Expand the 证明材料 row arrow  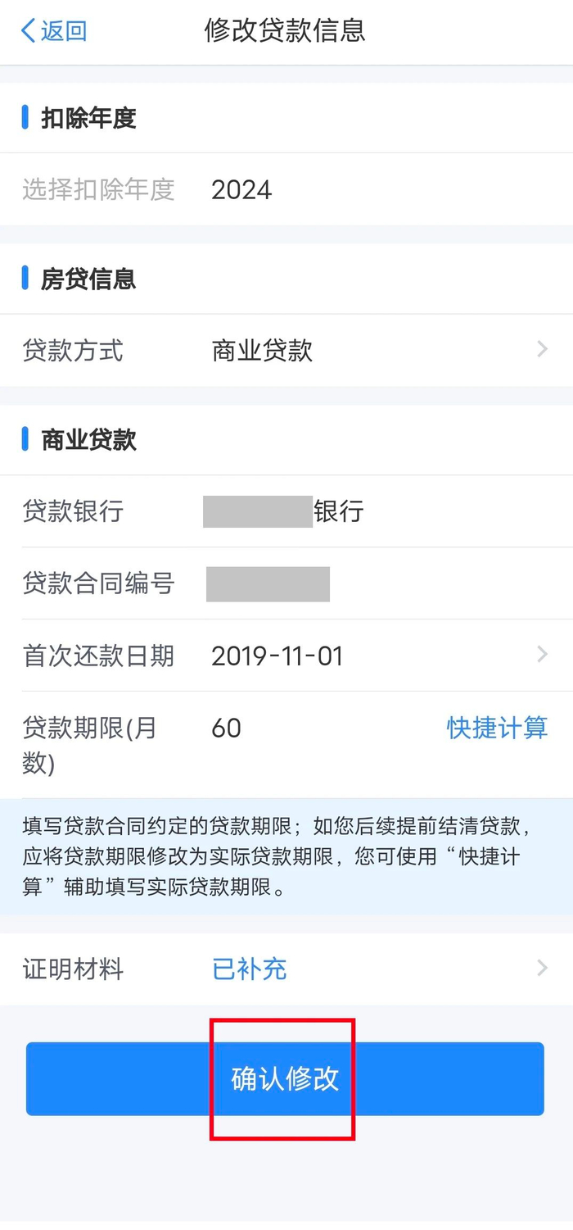point(542,969)
